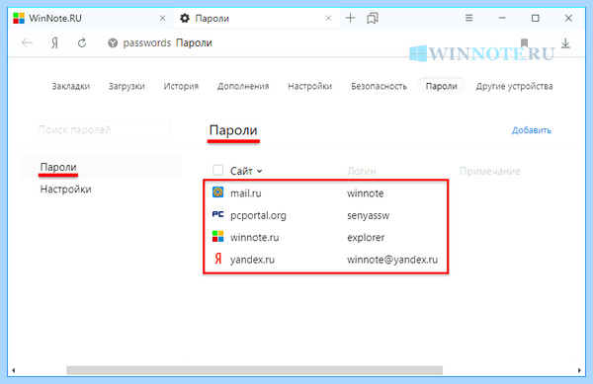Click the pcportal.org favicon
This screenshot has width=593, height=384.
(x=217, y=214)
